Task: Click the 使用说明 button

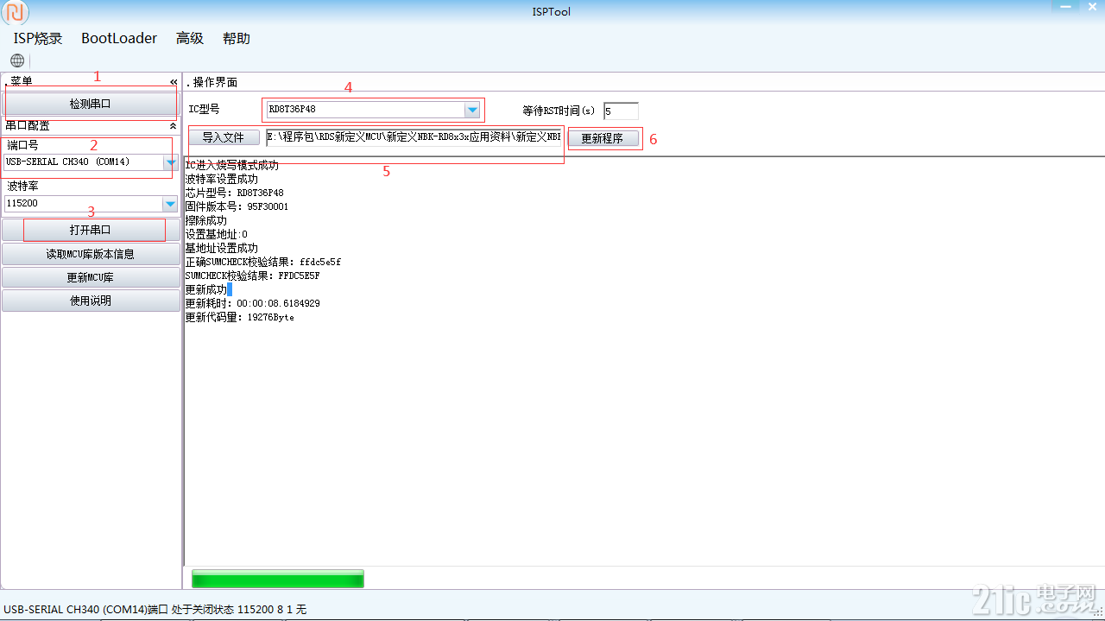Action: click(91, 301)
